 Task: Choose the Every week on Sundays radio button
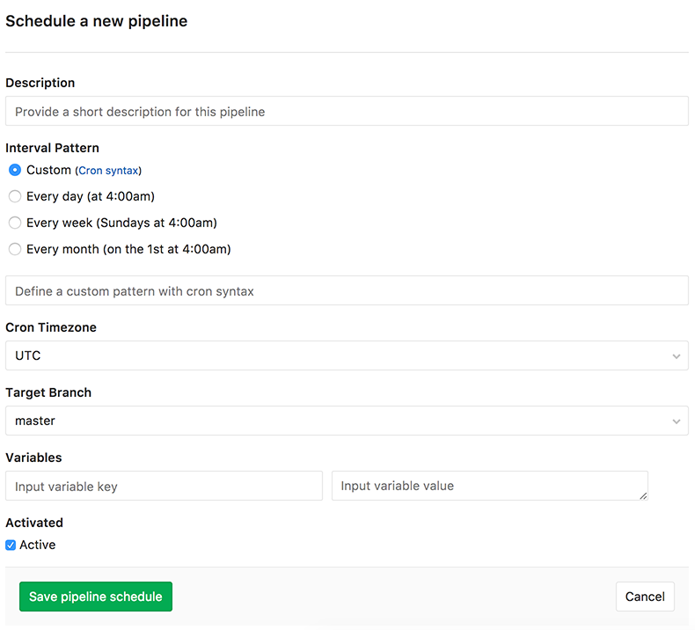pos(15,223)
